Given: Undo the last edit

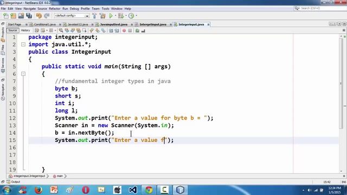Looking at the screenshot, I should [x=39, y=16].
